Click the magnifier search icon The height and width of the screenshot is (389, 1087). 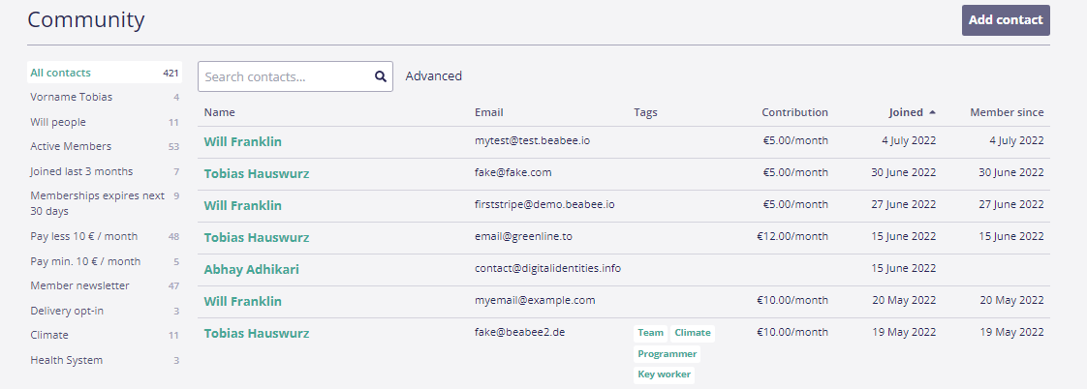click(x=381, y=76)
